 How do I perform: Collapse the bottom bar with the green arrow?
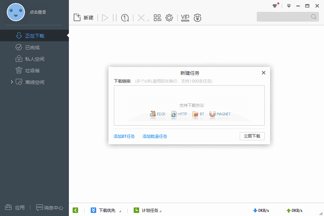point(75,210)
